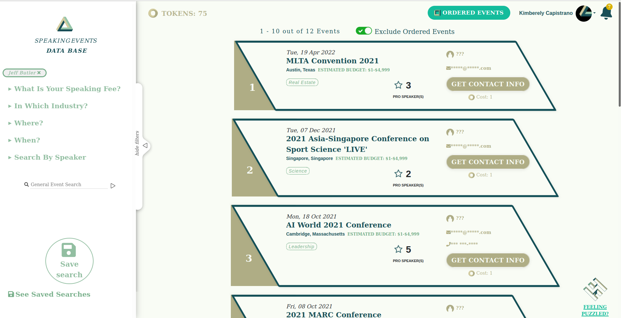Get contact info for AI World 2021
Screen dimensions: 621x318
coord(488,260)
